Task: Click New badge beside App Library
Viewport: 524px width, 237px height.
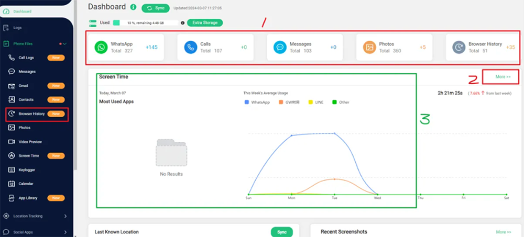Action: click(56, 198)
